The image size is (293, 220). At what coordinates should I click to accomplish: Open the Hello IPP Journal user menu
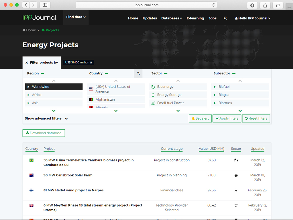click(x=253, y=18)
